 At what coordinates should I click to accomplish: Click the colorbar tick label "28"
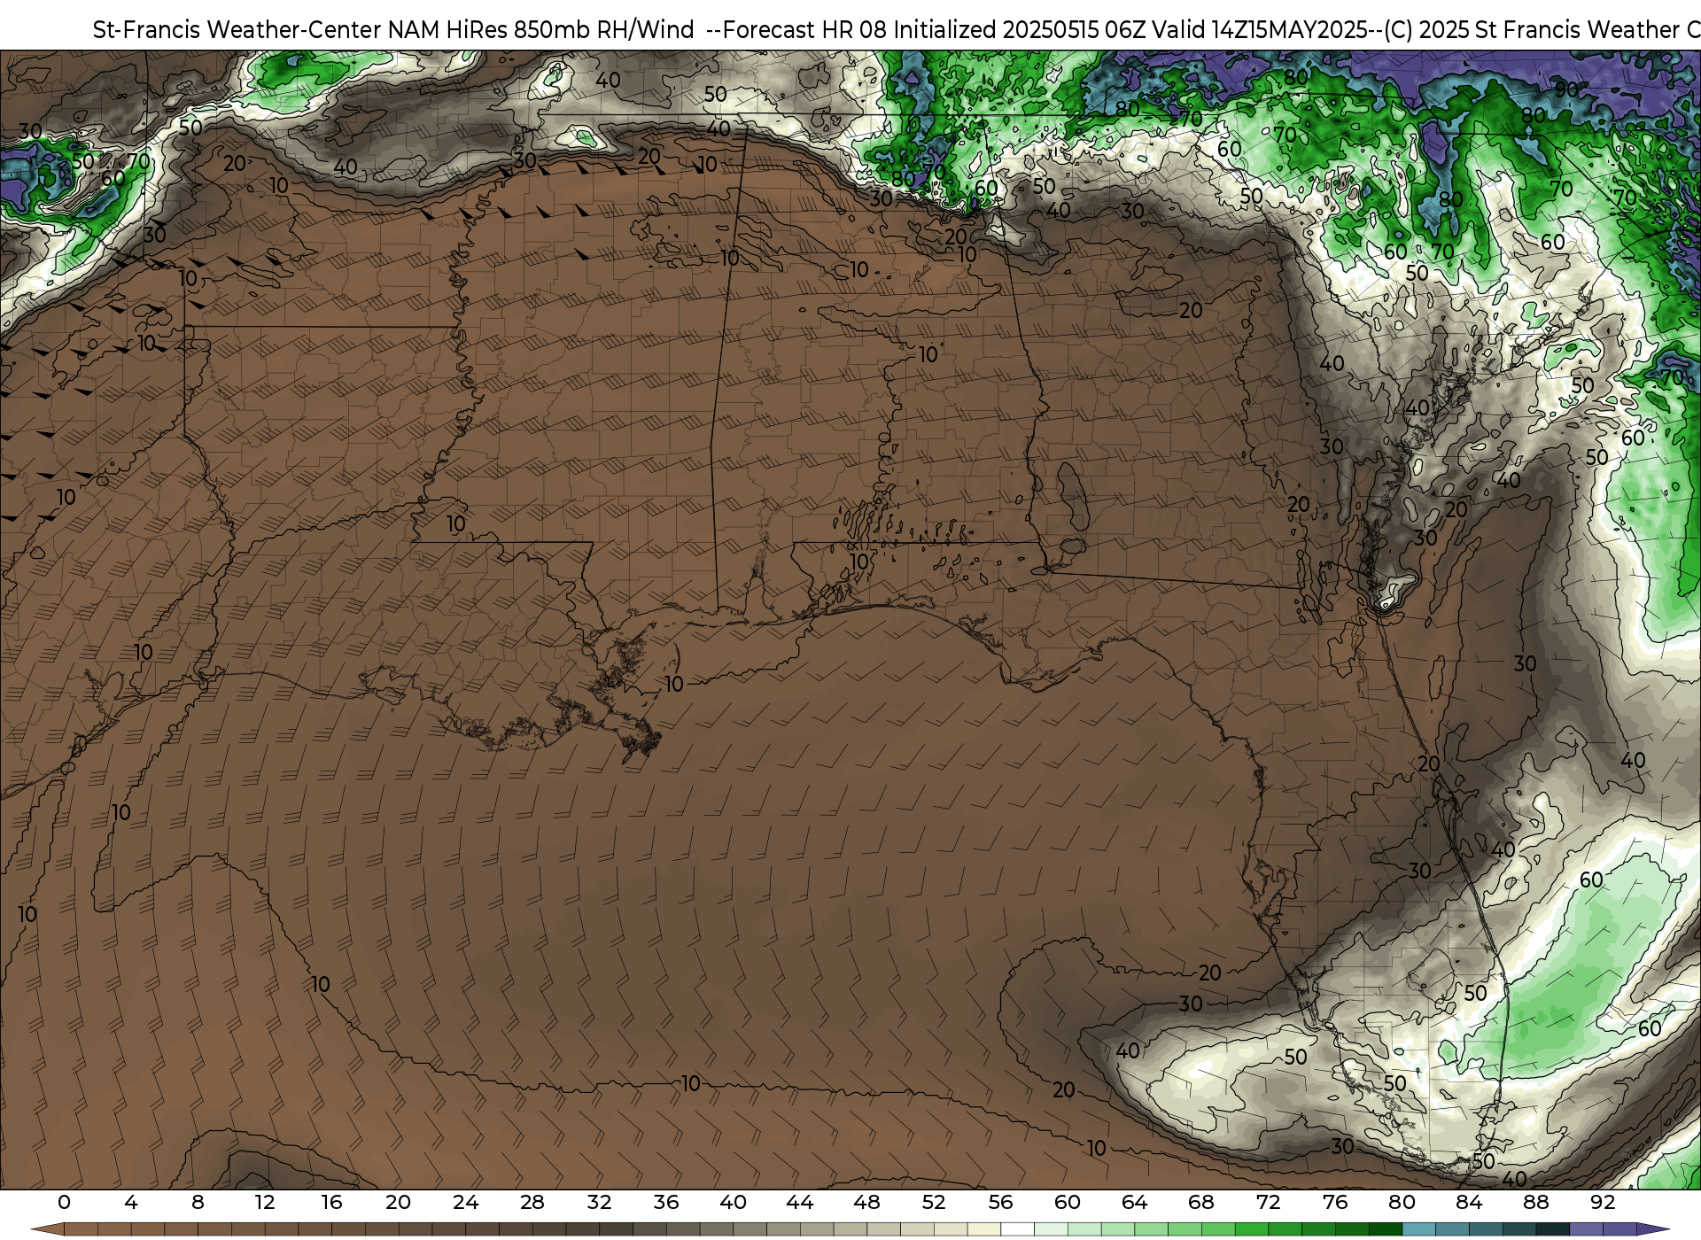coord(532,1202)
